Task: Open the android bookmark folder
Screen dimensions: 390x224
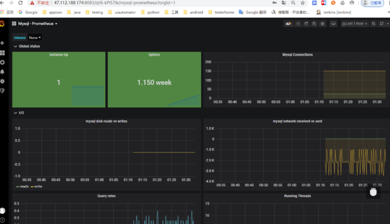Action: pyautogui.click(x=193, y=12)
